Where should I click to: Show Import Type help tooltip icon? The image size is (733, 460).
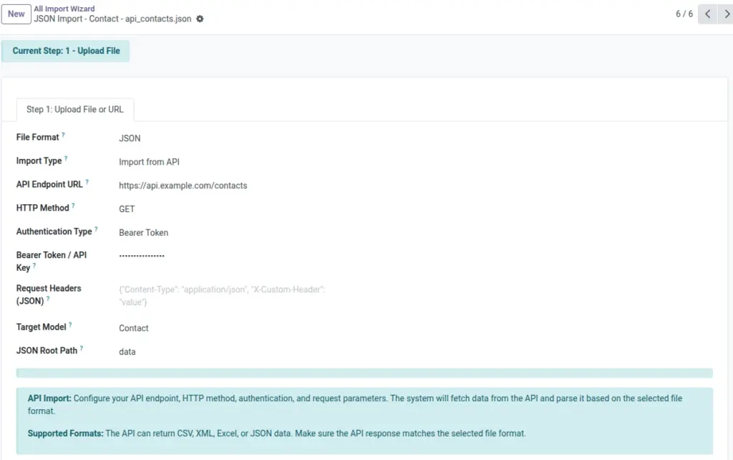tap(66, 158)
